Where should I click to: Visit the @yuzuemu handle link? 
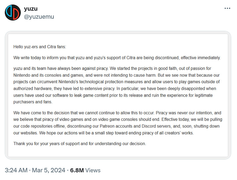tap(39, 17)
